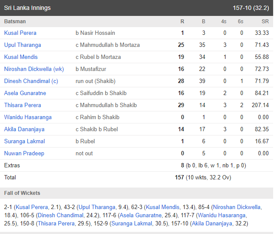The width and height of the screenshot is (274, 234).
Task: Open Kusal Perera link in Fall of Wickets
Action: [x=32, y=207]
